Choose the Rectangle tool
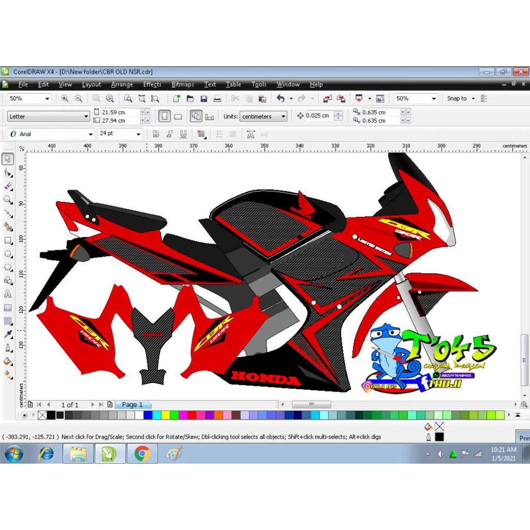The width and height of the screenshot is (530, 530). coord(7,240)
